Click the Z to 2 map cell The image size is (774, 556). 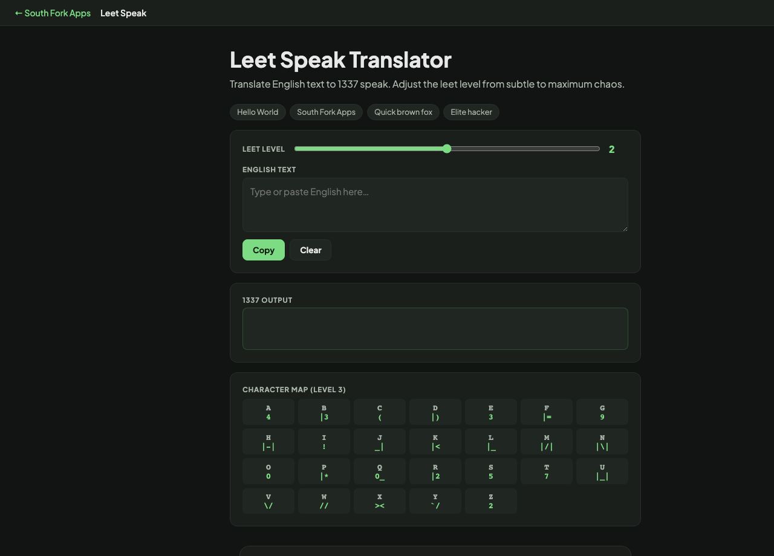pyautogui.click(x=491, y=501)
